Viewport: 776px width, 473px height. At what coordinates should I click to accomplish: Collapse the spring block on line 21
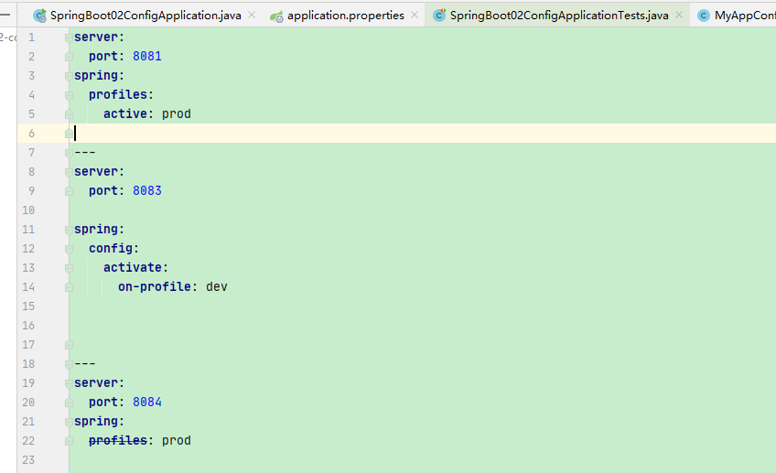click(69, 422)
